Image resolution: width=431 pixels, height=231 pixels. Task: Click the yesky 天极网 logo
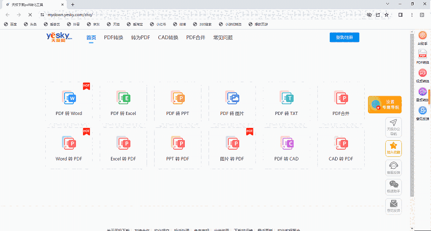tap(59, 37)
